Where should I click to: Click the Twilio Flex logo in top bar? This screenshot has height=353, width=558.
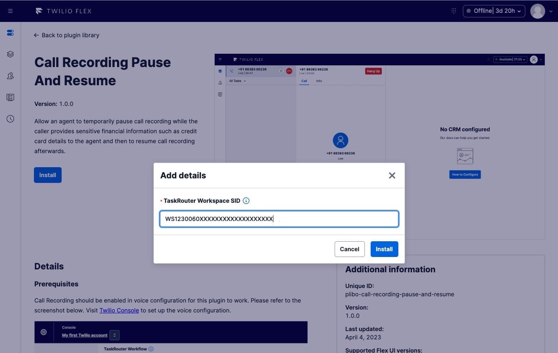(x=63, y=11)
